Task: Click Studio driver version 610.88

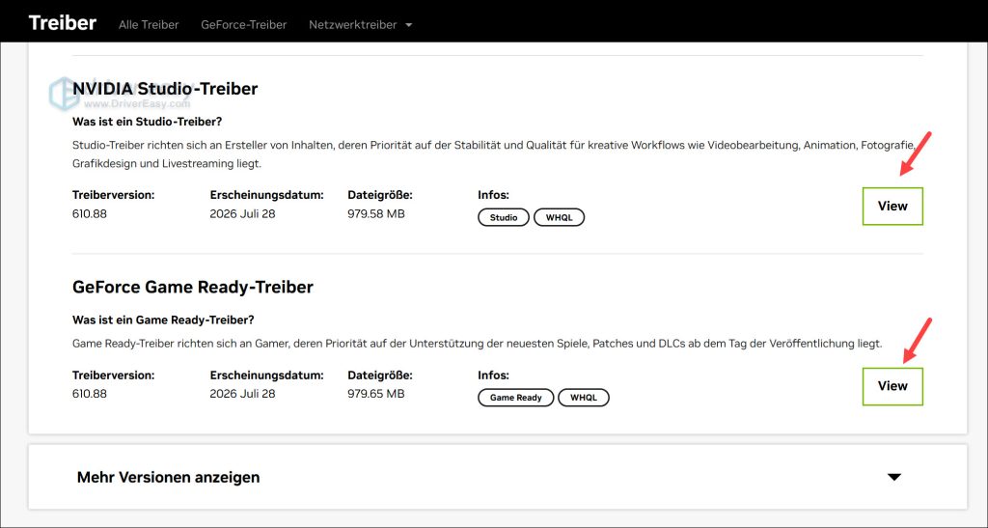Action: pos(90,213)
